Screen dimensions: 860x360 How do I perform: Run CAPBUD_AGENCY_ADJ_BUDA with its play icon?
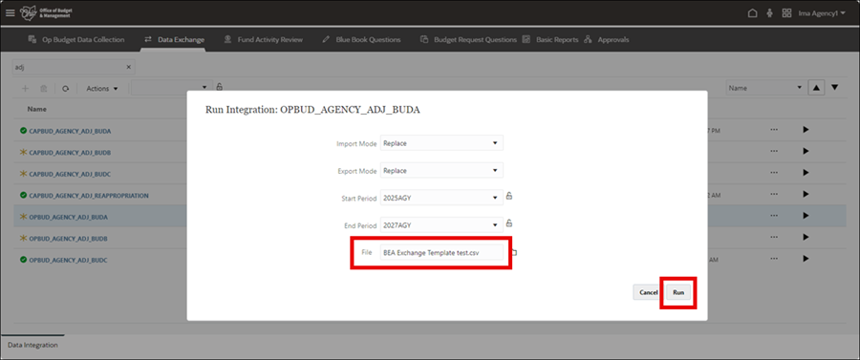coord(806,130)
